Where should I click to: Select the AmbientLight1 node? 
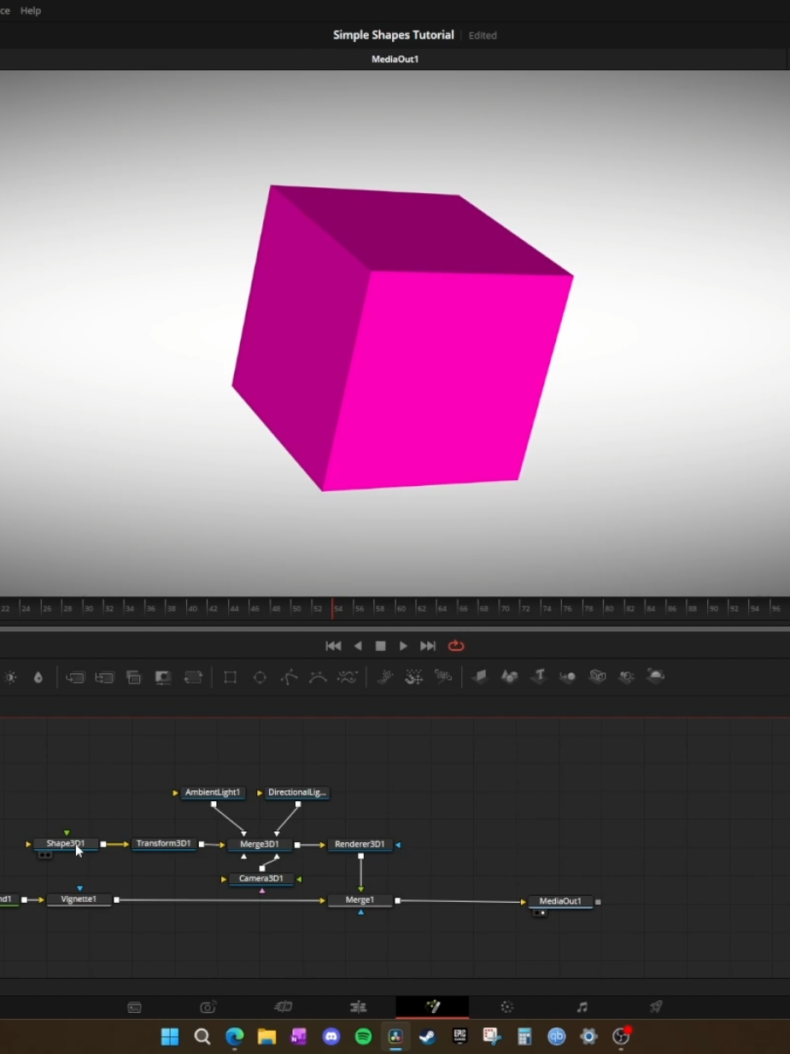[214, 793]
